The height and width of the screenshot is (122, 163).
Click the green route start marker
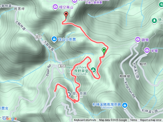[x=104, y=51]
